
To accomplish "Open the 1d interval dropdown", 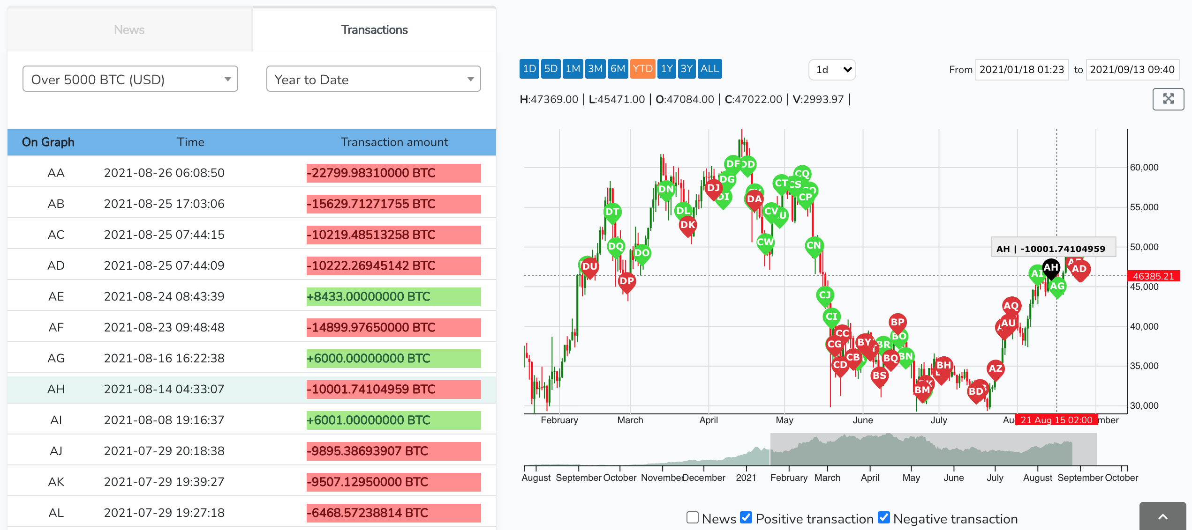I will point(832,70).
